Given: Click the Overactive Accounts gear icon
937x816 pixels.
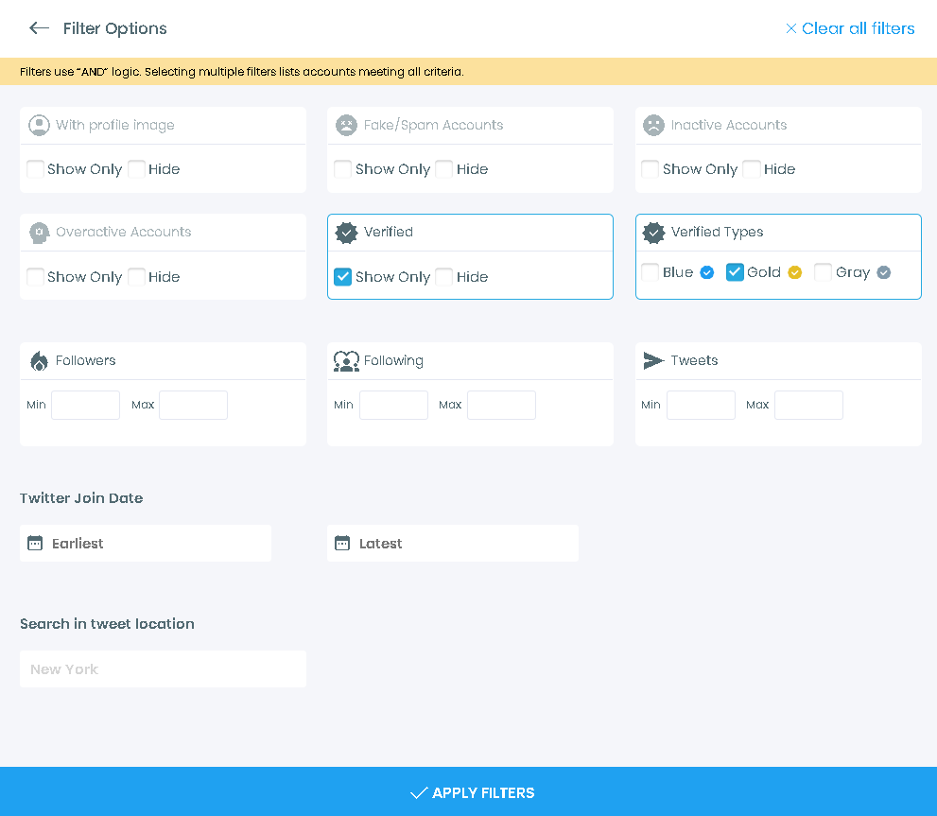Looking at the screenshot, I should coord(39,232).
